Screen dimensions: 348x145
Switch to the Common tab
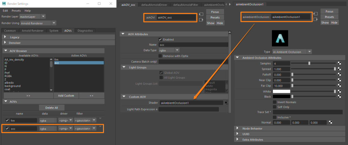[10, 31]
